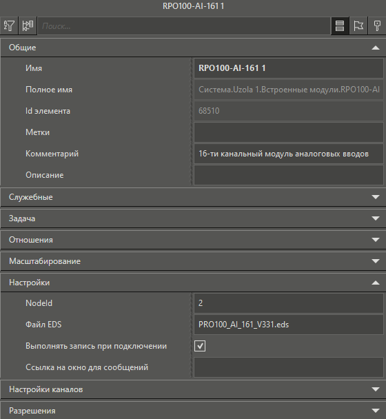Select the NodeId label

click(39, 303)
